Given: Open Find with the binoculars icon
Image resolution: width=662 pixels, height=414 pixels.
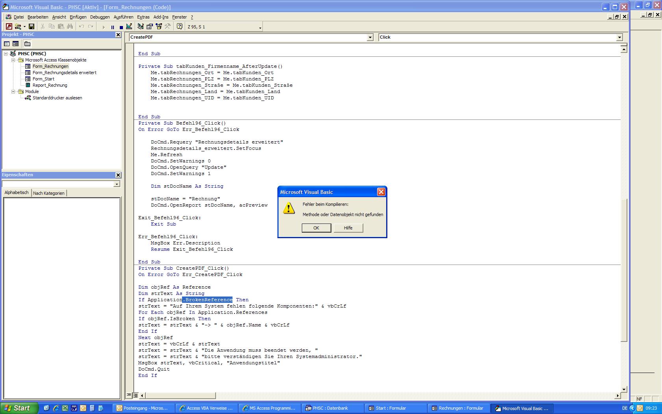Looking at the screenshot, I should coord(70,27).
